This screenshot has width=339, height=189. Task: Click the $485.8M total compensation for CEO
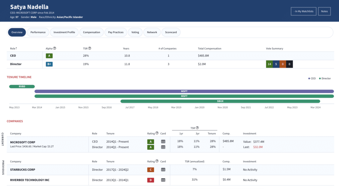203,56
